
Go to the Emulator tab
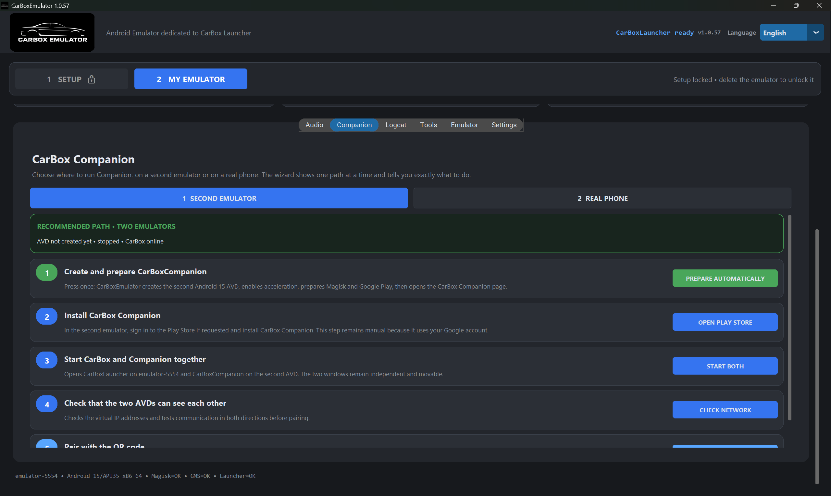click(x=464, y=125)
